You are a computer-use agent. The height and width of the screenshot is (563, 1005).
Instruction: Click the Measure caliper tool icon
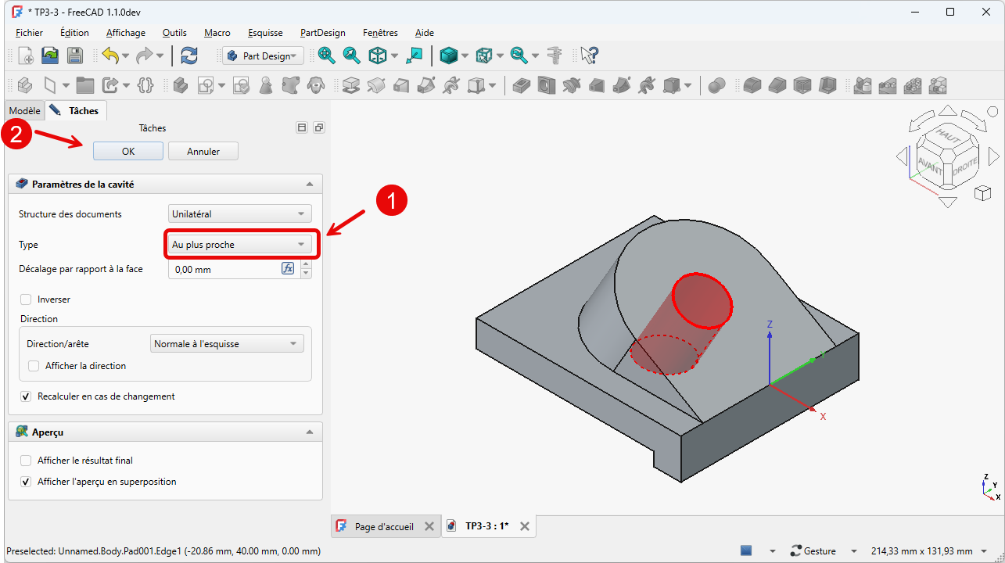pyautogui.click(x=555, y=56)
